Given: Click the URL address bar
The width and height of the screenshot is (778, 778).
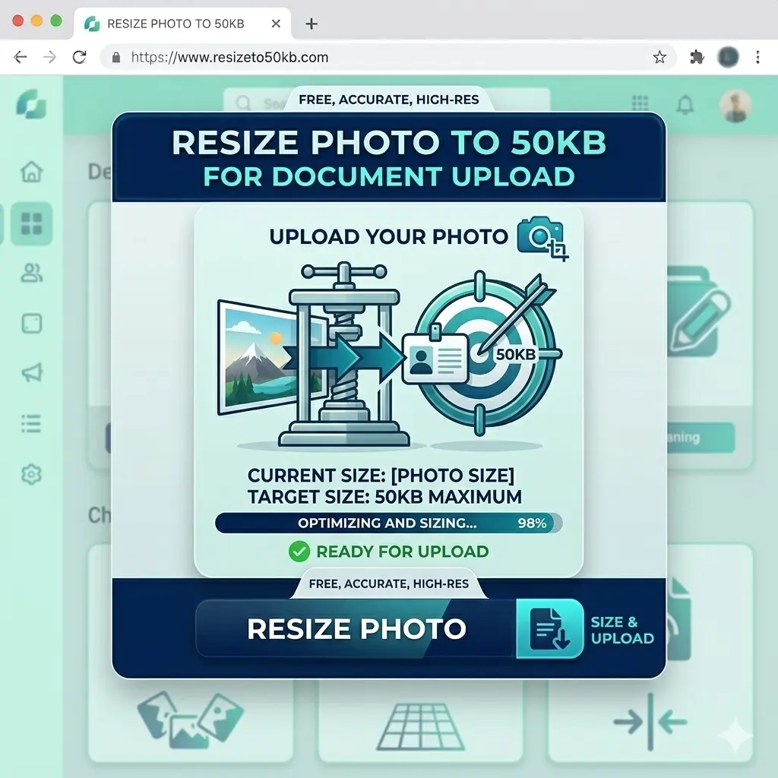Looking at the screenshot, I should [x=380, y=57].
